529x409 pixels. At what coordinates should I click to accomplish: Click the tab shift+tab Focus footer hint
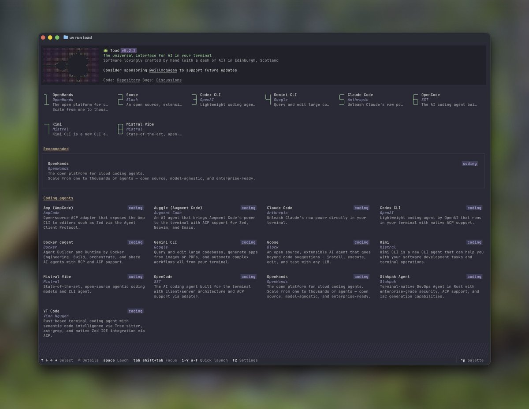click(x=155, y=361)
